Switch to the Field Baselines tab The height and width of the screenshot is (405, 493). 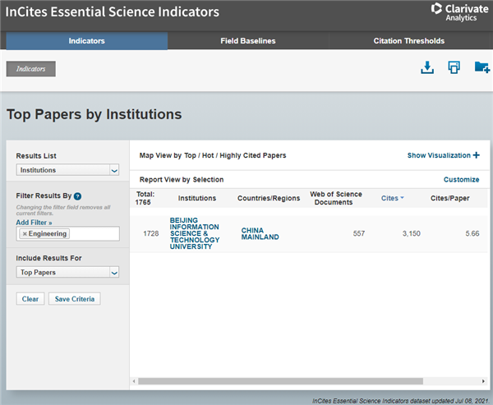click(x=247, y=41)
